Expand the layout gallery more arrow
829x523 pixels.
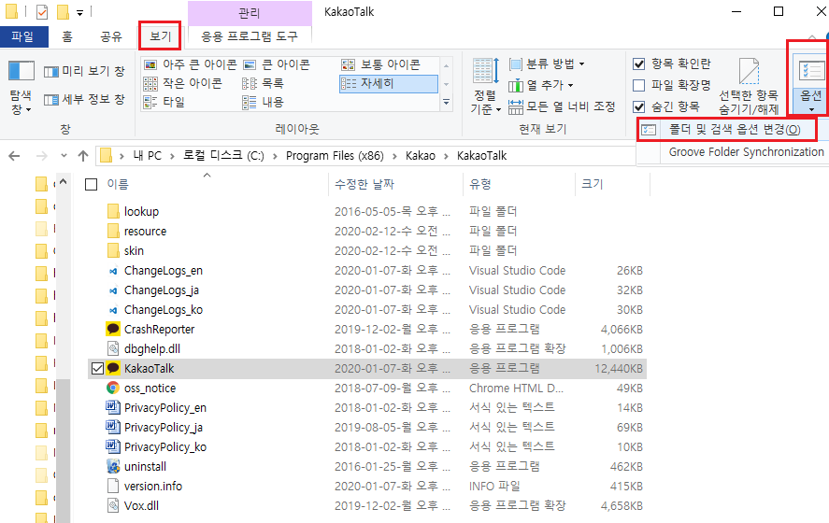[x=446, y=102]
